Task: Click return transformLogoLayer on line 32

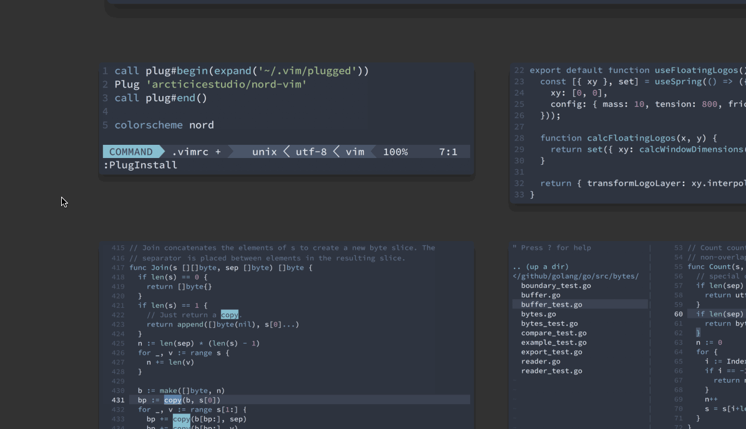Action: [643, 184]
